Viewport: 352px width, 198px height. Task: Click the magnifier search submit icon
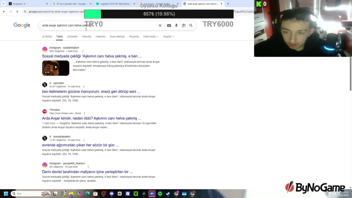click(191, 25)
